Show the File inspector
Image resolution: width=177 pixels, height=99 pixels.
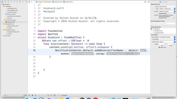(160, 2)
